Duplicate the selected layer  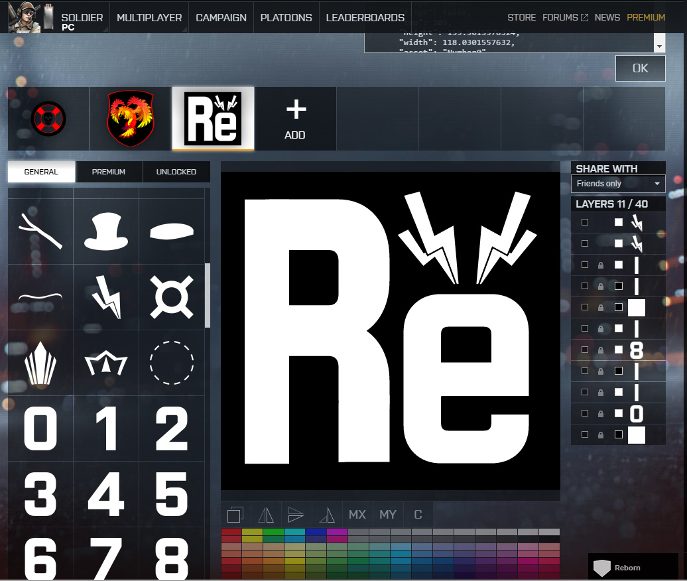(x=235, y=515)
